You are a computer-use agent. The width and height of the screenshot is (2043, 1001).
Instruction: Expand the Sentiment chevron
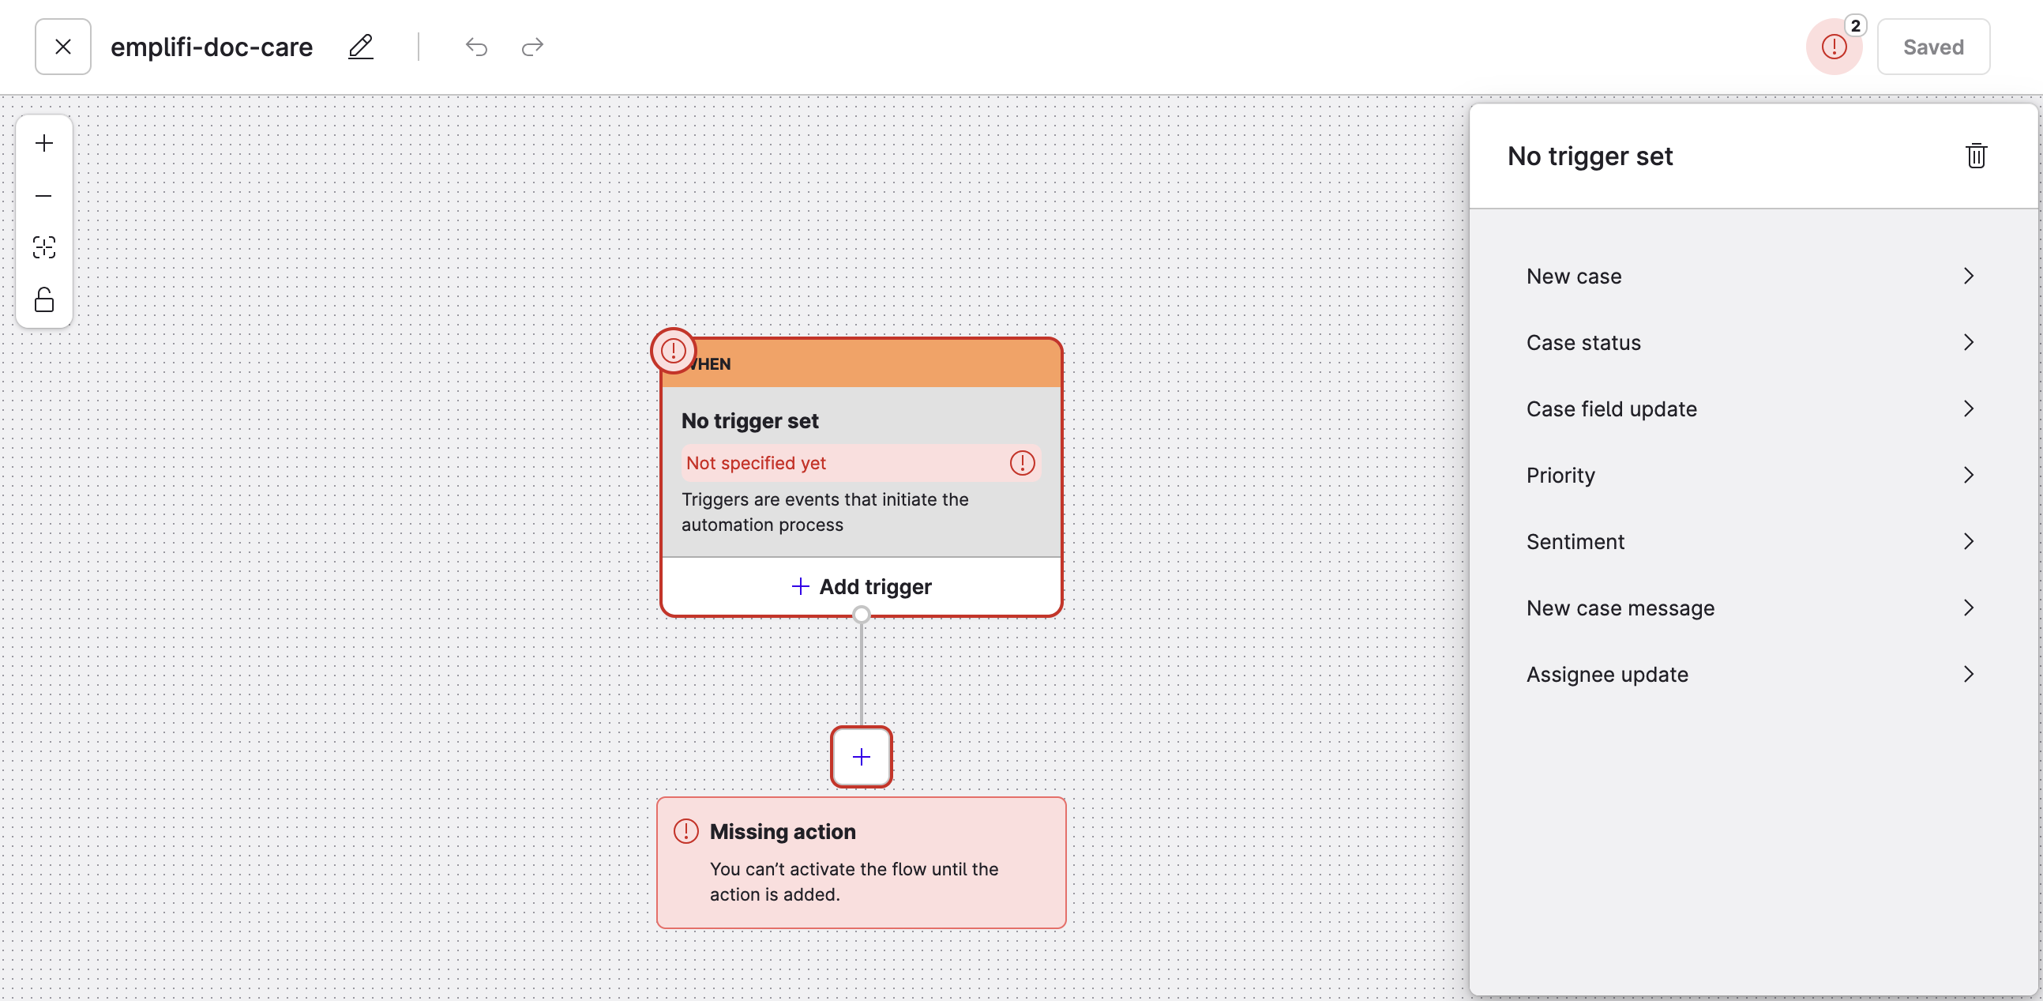(x=1969, y=542)
